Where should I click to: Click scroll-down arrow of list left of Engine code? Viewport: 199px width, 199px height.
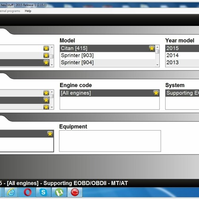point(52,107)
